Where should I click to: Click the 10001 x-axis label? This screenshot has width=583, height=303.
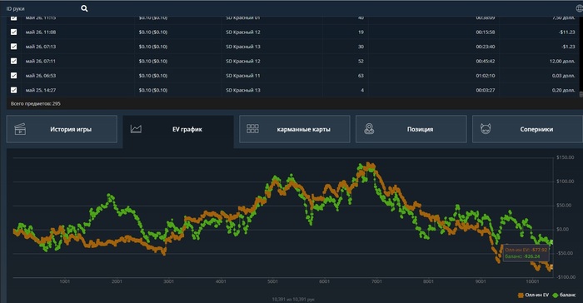532,281
